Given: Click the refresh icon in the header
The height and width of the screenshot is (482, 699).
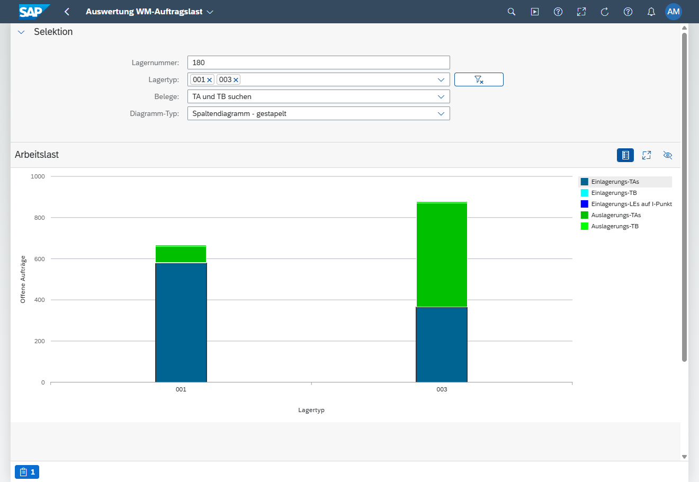Looking at the screenshot, I should pyautogui.click(x=605, y=12).
